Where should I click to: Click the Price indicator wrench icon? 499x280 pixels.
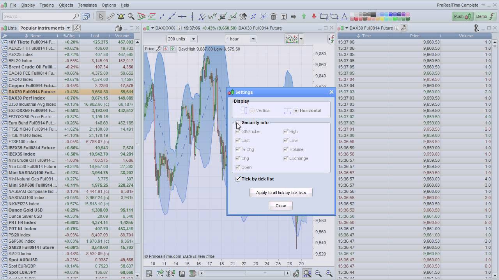(159, 49)
